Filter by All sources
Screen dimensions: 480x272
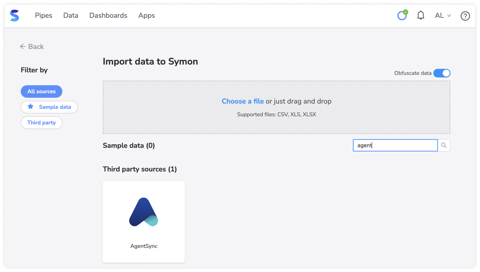[41, 92]
